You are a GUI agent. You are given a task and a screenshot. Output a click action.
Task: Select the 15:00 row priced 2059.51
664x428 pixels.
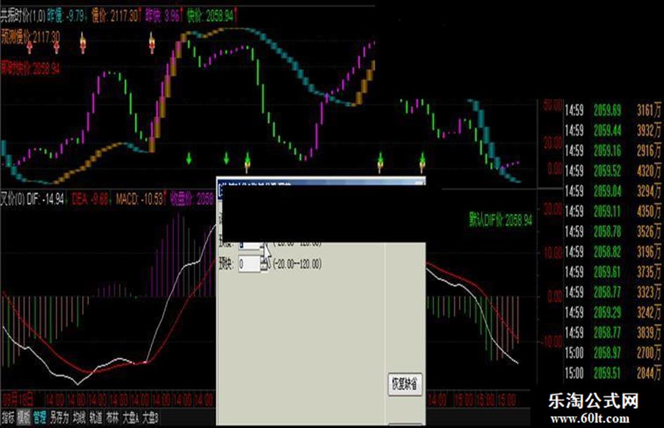point(613,373)
